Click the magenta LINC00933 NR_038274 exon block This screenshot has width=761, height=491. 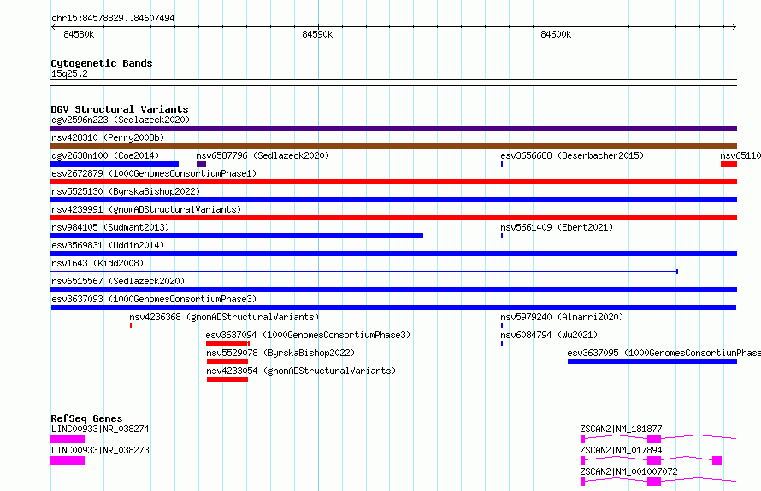68,439
